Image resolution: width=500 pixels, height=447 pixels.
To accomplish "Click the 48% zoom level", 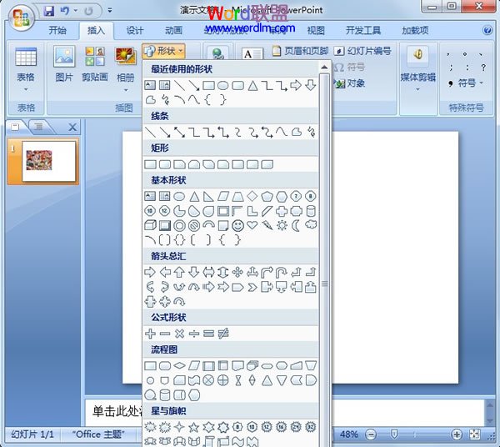I will point(349,434).
